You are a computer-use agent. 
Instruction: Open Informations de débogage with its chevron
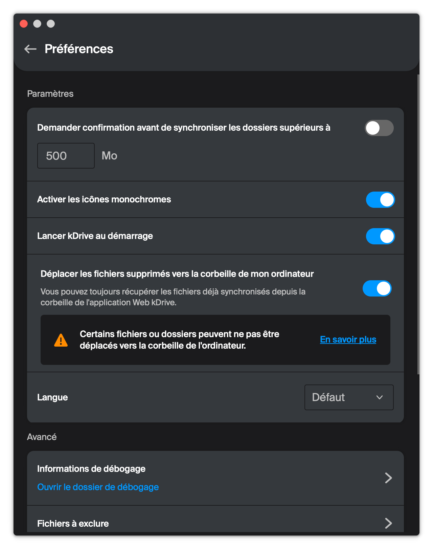coord(388,478)
